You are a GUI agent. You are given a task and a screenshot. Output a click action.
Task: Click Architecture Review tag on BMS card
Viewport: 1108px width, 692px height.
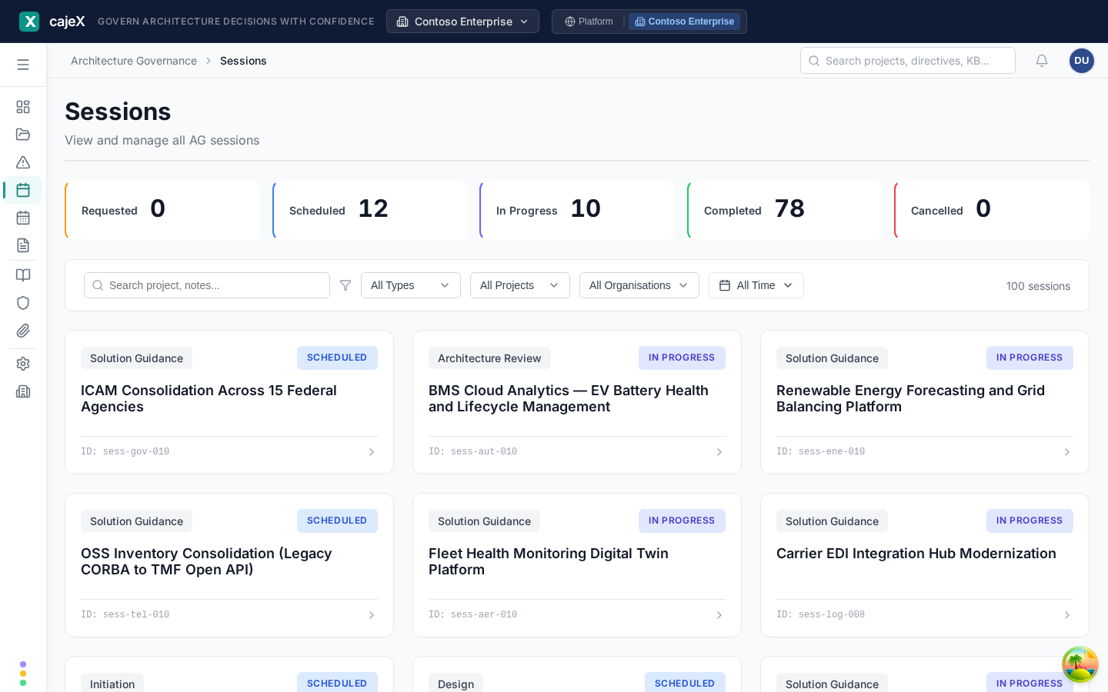(x=489, y=358)
